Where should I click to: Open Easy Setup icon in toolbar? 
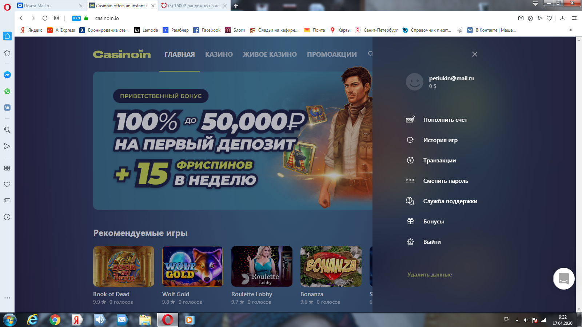click(574, 18)
